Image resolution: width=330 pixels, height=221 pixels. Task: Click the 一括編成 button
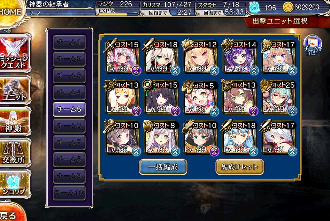[x=163, y=167]
